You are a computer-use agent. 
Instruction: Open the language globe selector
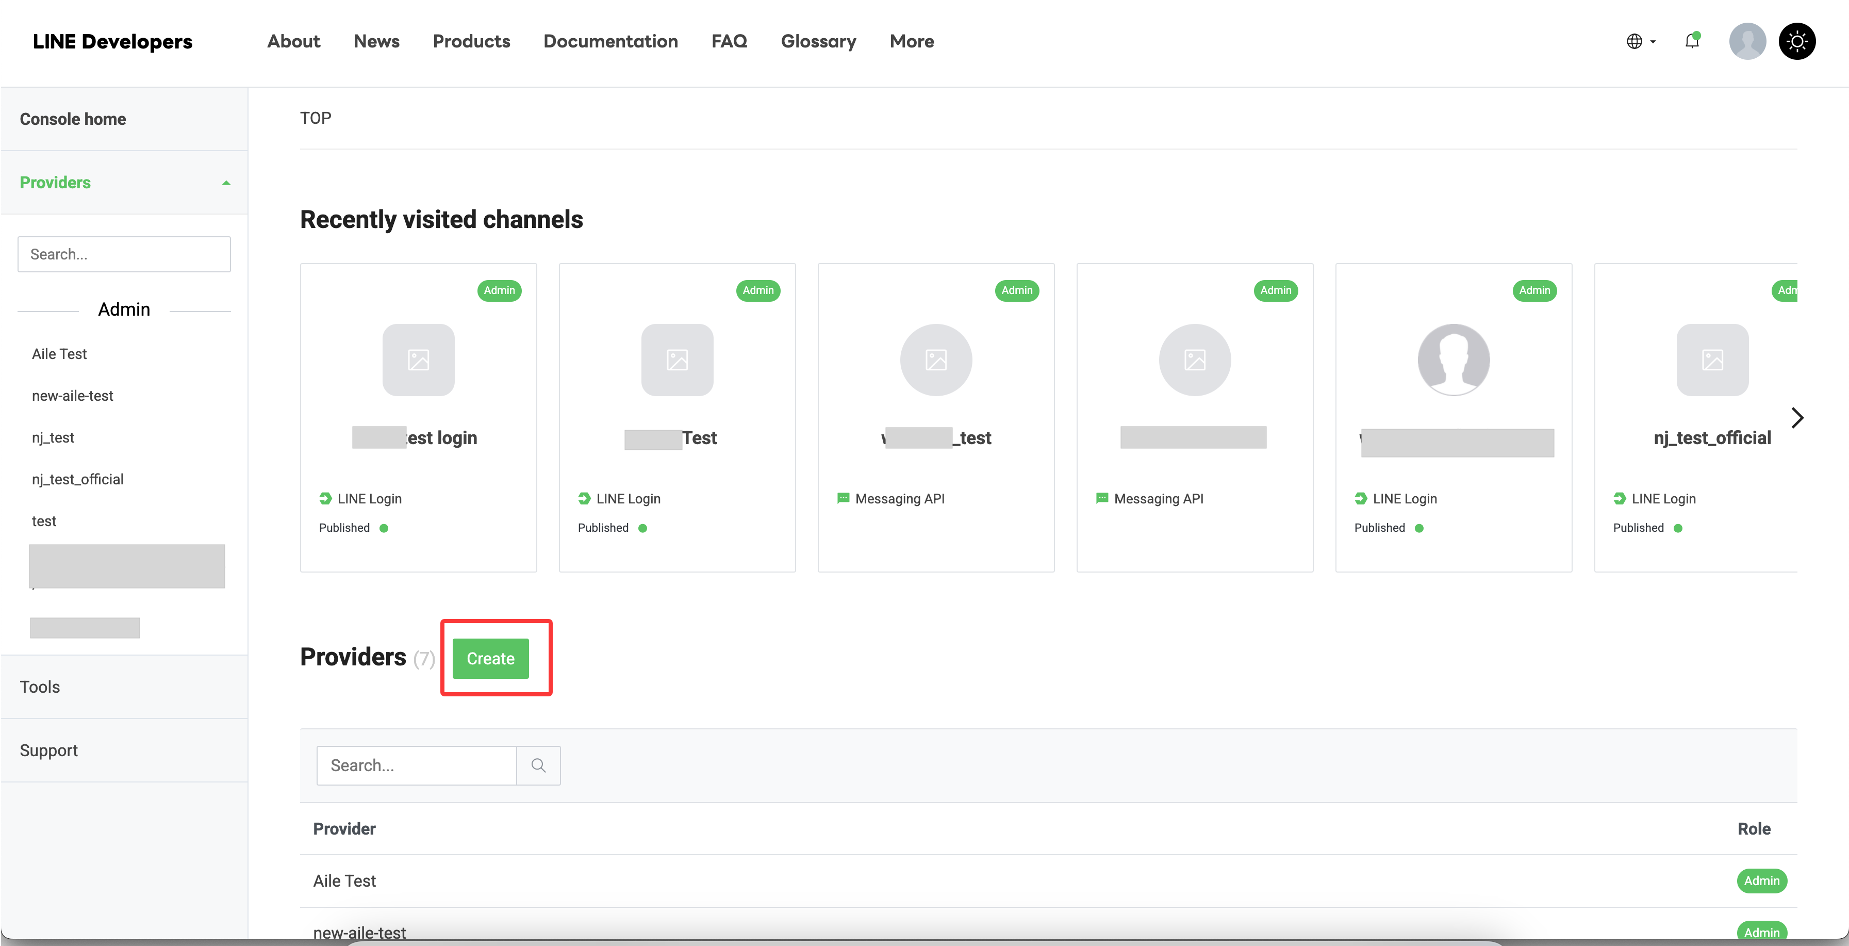[x=1641, y=42]
